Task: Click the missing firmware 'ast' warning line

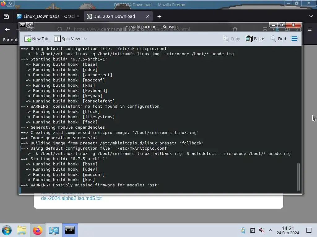Action: [90, 185]
